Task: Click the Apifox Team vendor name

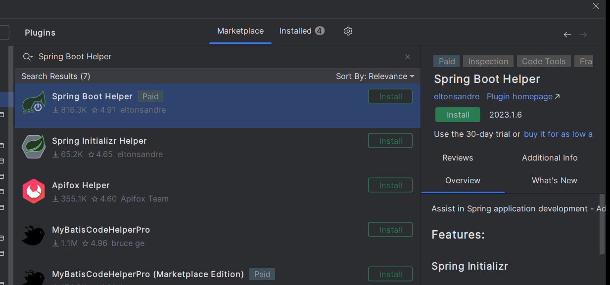Action: click(145, 199)
